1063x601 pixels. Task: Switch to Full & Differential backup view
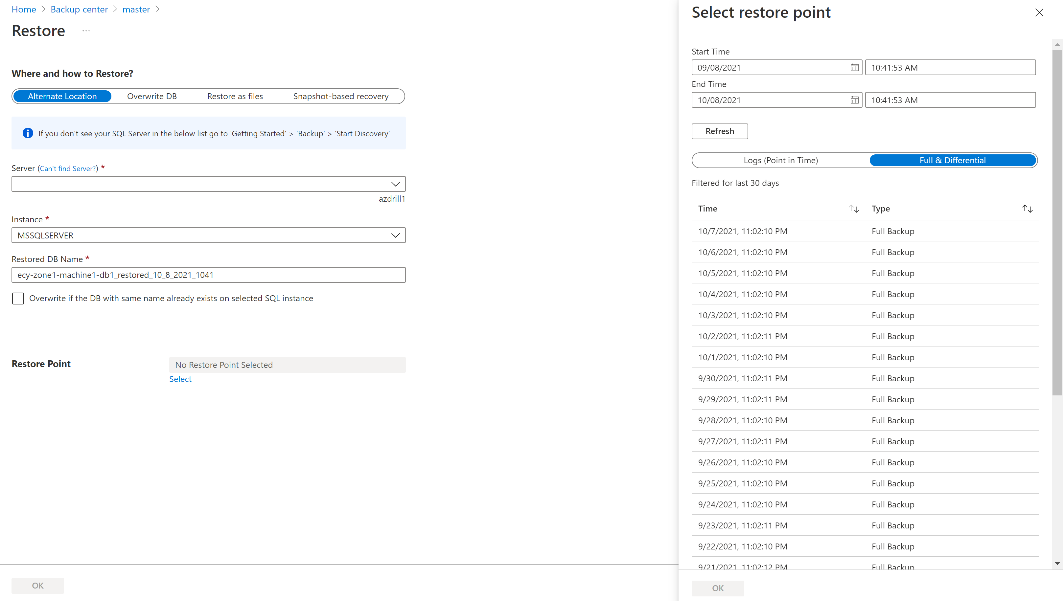click(952, 160)
